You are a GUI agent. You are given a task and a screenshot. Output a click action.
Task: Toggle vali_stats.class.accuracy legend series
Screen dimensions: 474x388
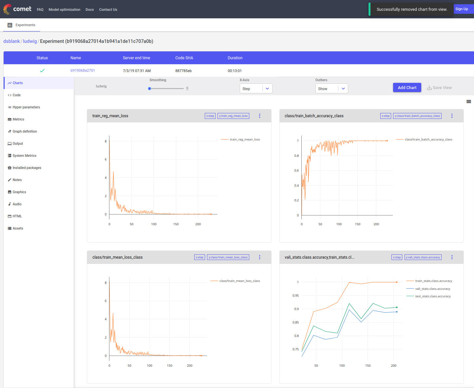pyautogui.click(x=432, y=289)
